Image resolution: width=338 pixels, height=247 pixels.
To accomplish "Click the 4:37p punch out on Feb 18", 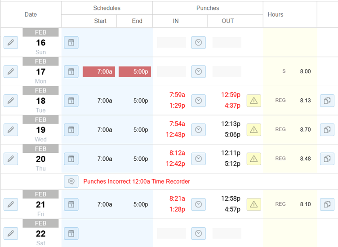I will tap(232, 106).
